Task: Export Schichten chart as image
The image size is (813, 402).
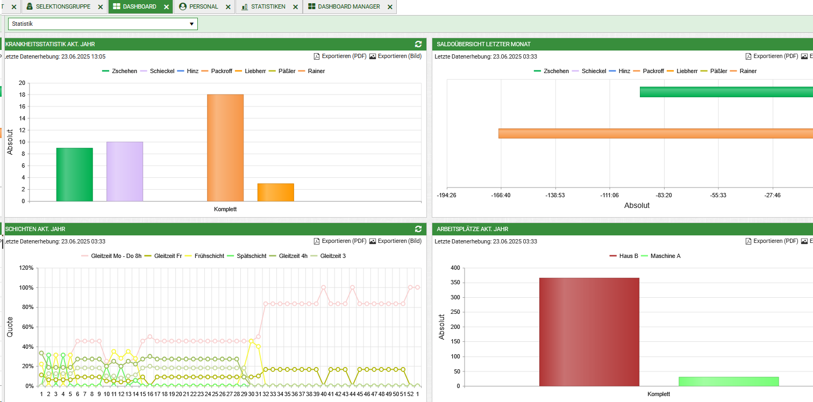Action: [x=395, y=241]
